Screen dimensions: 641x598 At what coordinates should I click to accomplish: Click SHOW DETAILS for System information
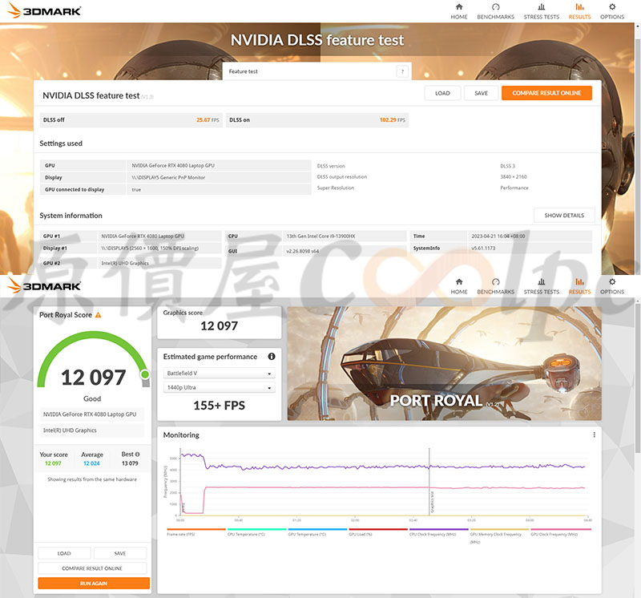point(564,215)
